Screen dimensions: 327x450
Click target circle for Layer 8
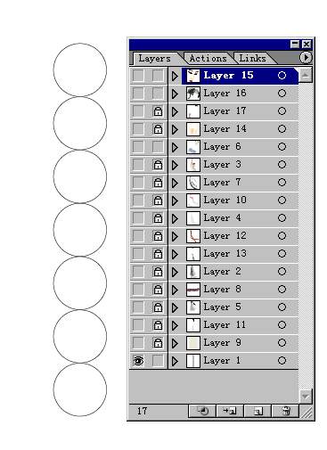pyautogui.click(x=282, y=290)
